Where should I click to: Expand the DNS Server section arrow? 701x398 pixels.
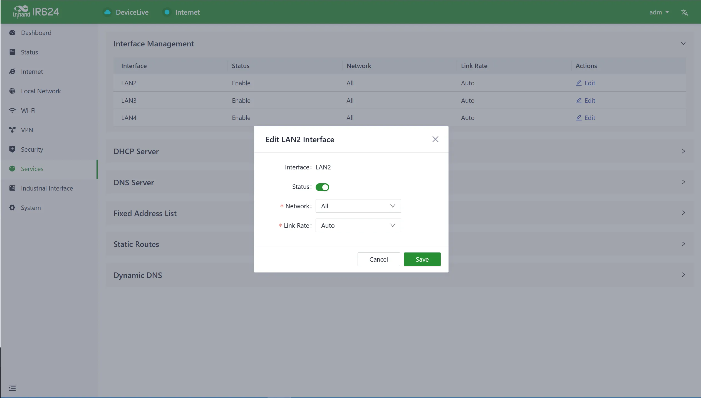point(683,182)
